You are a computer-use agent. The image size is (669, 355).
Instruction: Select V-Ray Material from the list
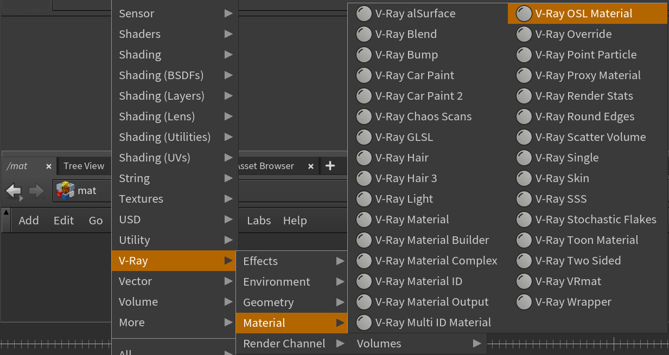coord(428,220)
